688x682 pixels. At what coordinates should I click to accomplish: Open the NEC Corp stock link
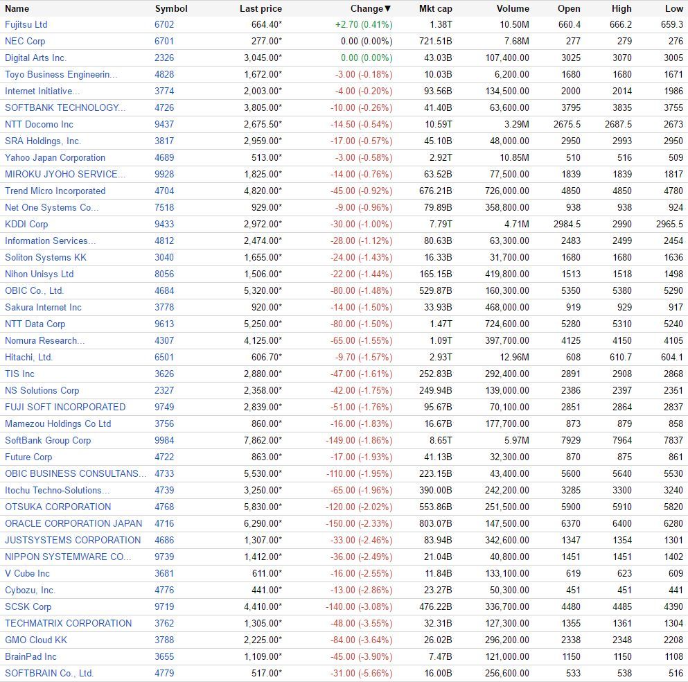(x=25, y=42)
